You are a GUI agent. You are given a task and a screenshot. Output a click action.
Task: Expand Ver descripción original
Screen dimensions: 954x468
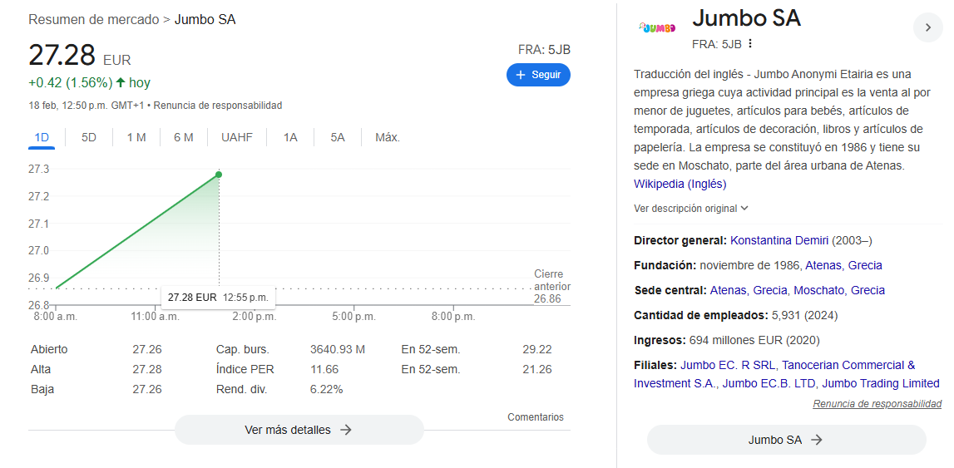click(x=691, y=209)
